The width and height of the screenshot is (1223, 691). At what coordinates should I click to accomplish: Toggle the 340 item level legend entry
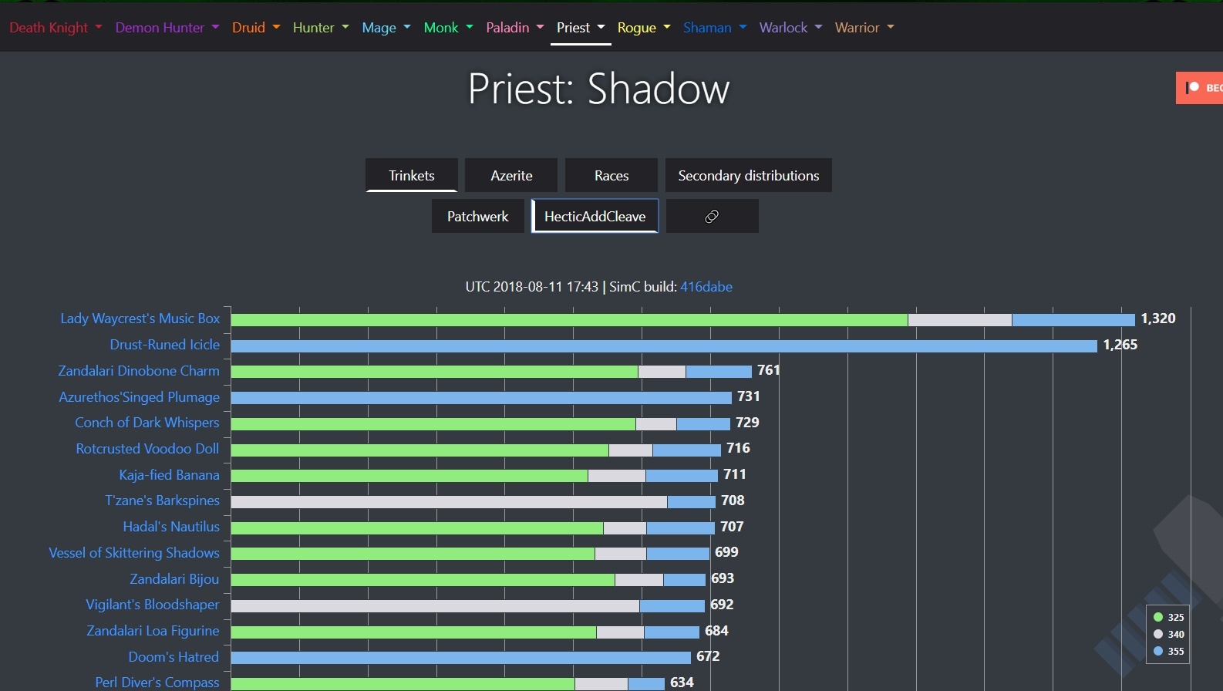pos(1168,634)
